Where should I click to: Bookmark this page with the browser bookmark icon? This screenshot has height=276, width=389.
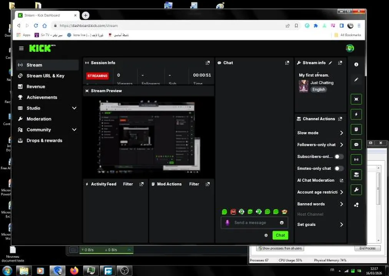(x=296, y=25)
